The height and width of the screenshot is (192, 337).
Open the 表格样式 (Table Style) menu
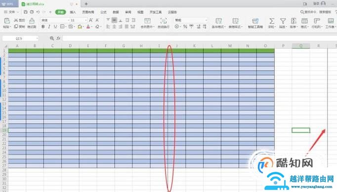tap(235, 23)
